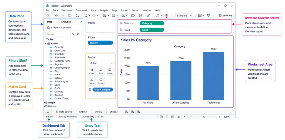Open the Format menu

(124, 11)
